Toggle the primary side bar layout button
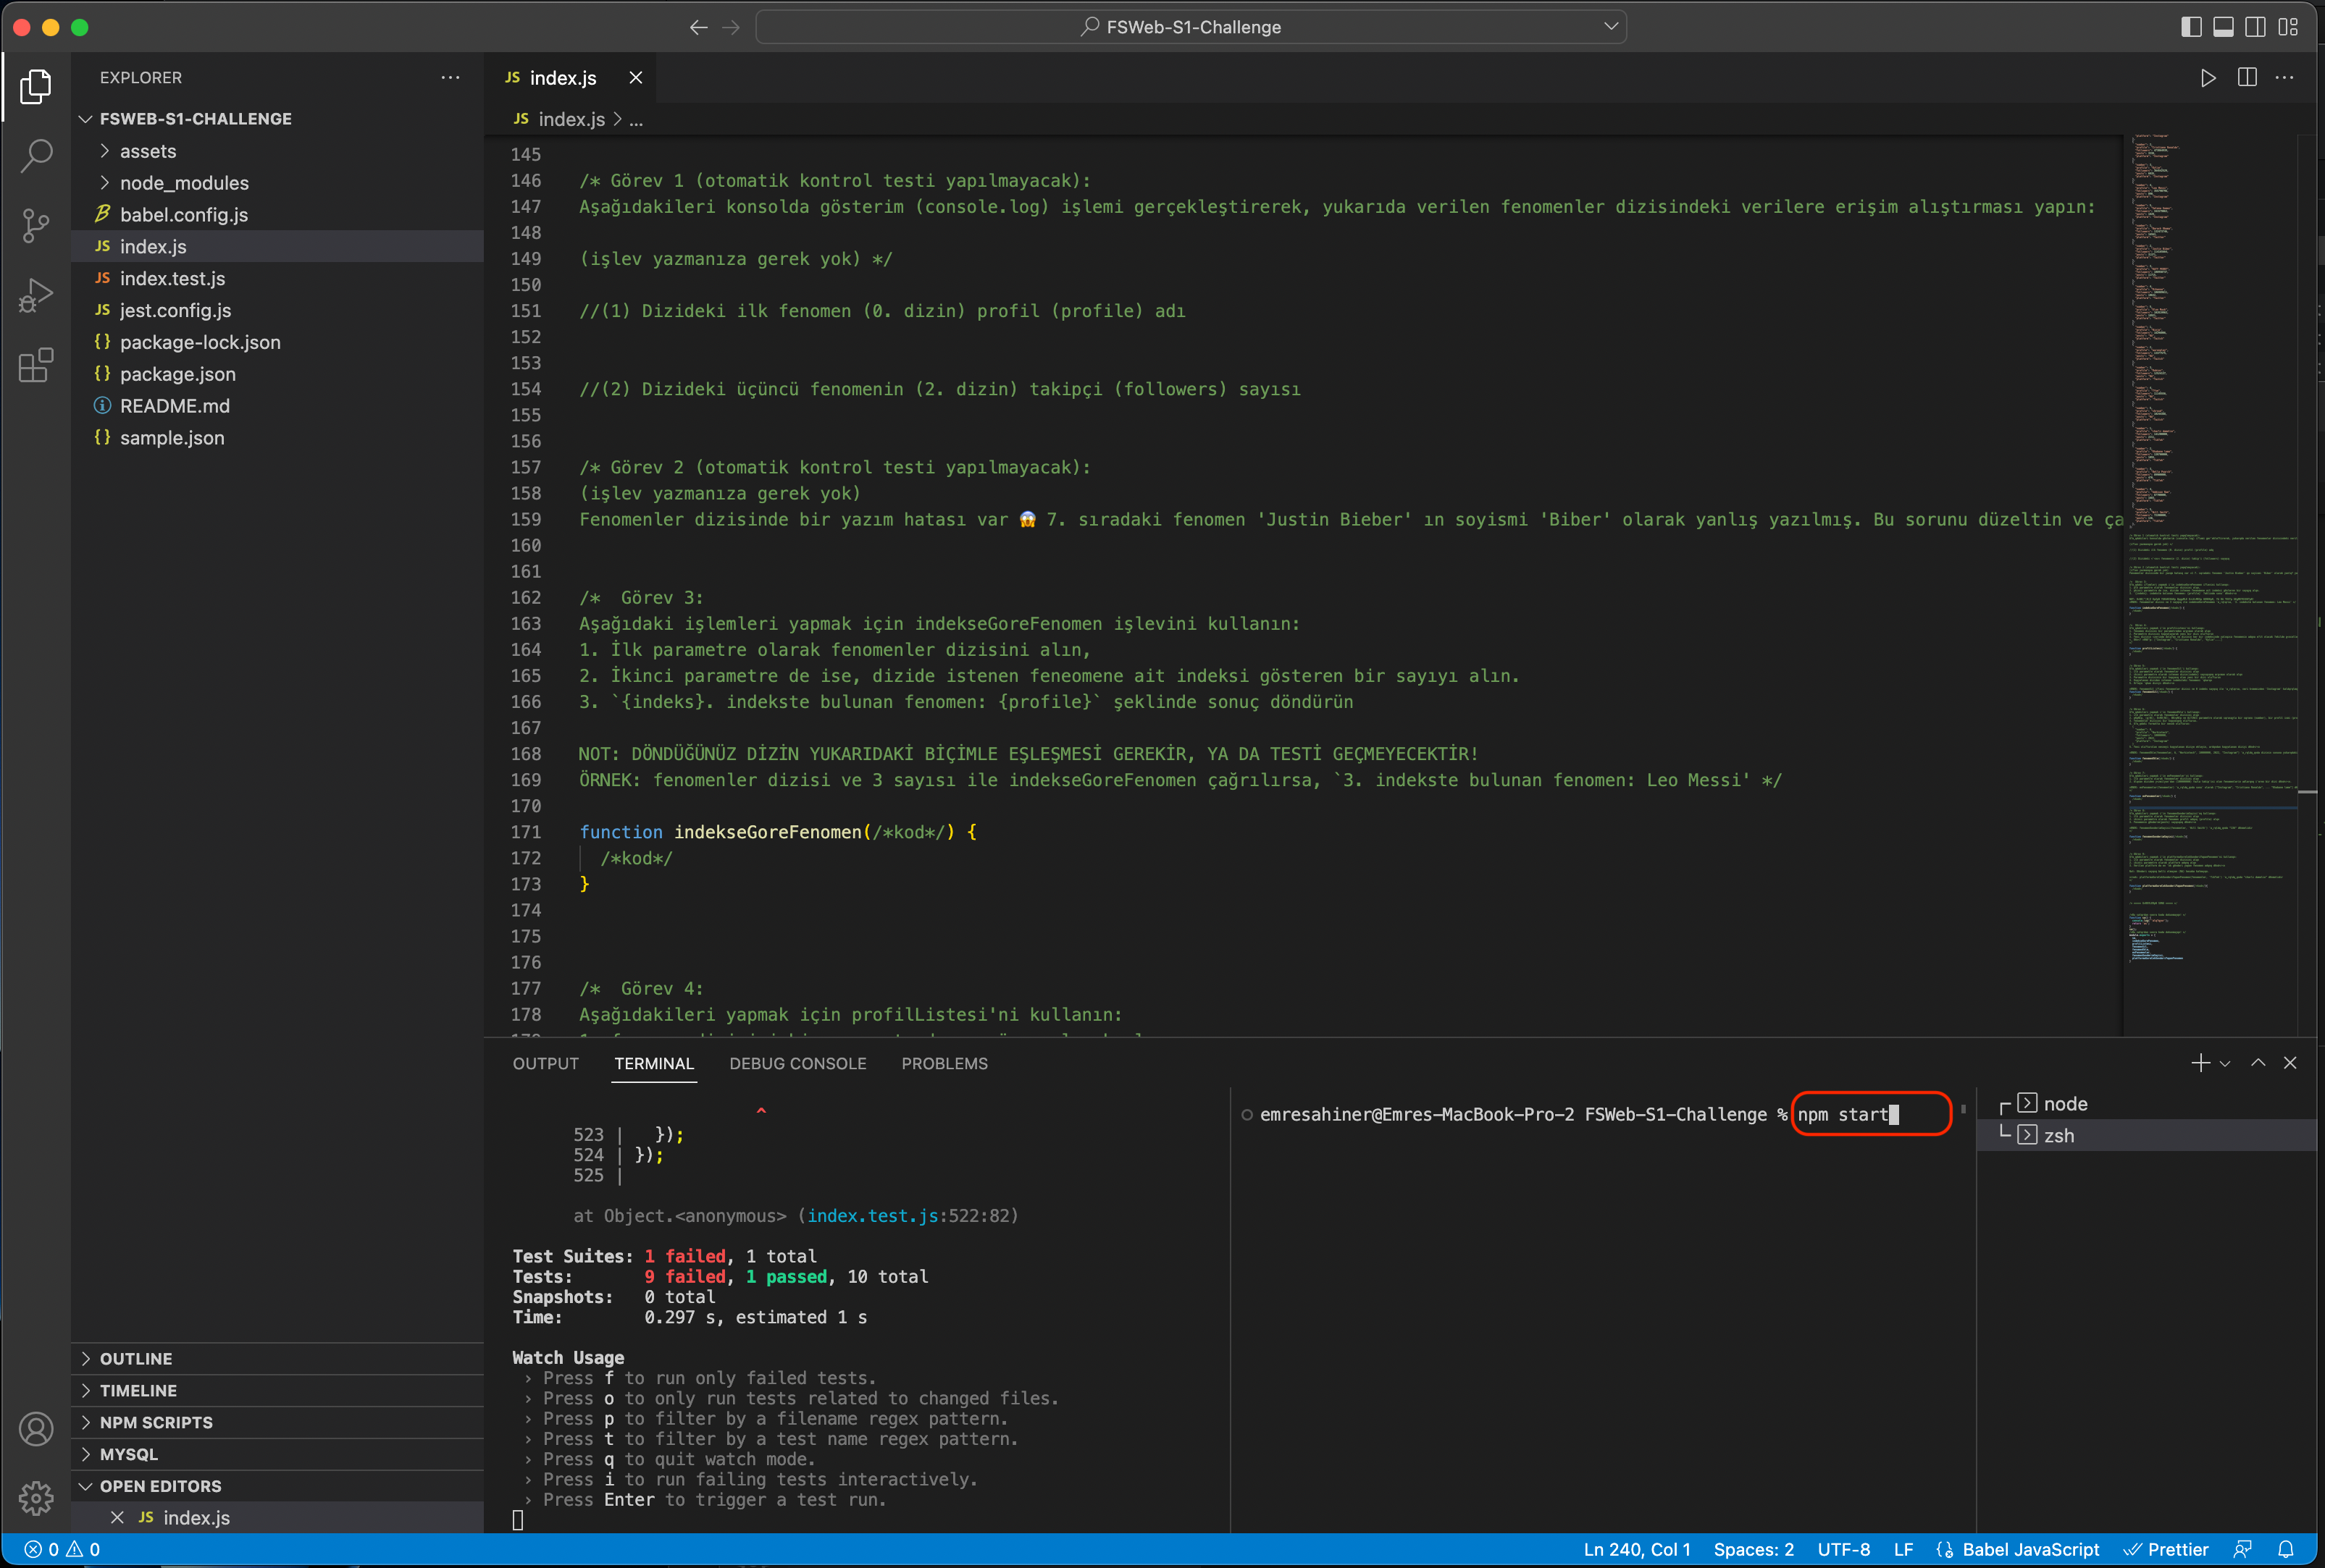The width and height of the screenshot is (2325, 1568). [2191, 27]
